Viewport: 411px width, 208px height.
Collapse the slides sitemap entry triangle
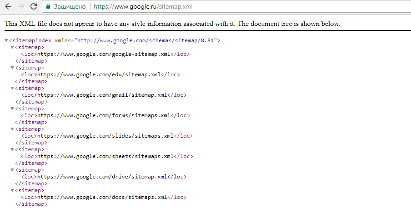pyautogui.click(x=12, y=129)
